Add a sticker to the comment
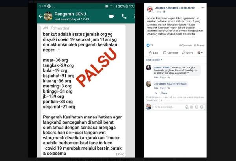Screen dimensions: 236x161 [x=201, y=107]
